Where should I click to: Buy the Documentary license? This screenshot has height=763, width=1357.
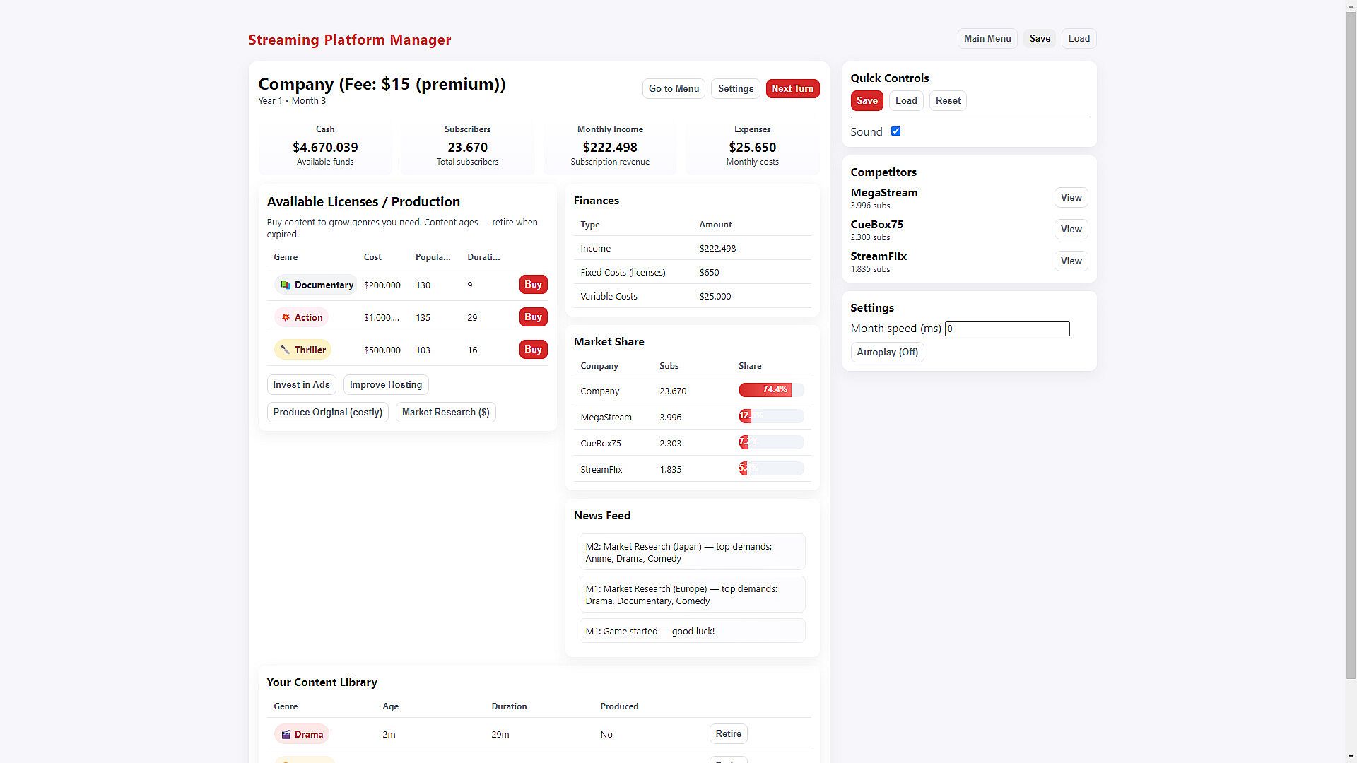pos(533,285)
